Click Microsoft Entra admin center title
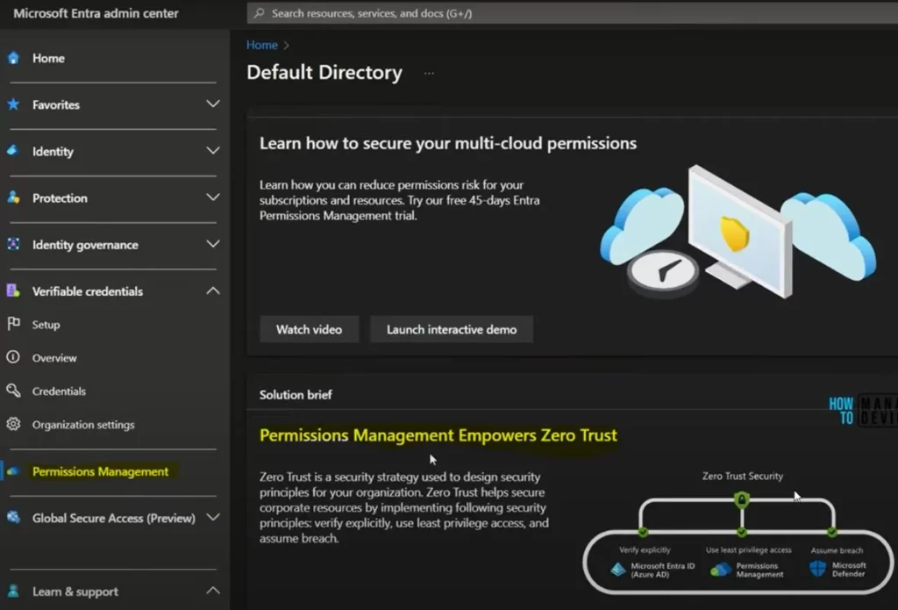Image resolution: width=898 pixels, height=610 pixels. [x=96, y=13]
